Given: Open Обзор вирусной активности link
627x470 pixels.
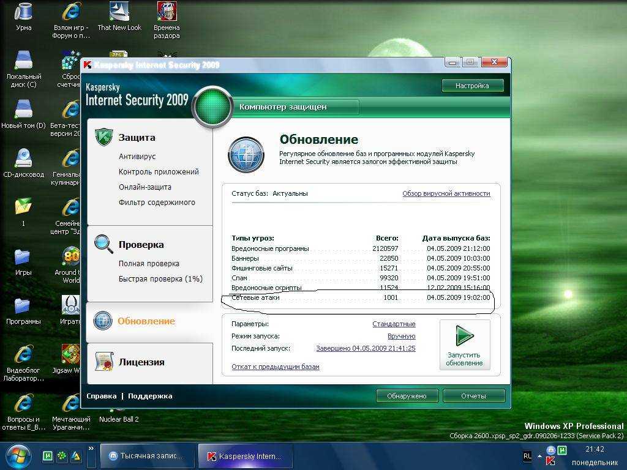Looking at the screenshot, I should (x=446, y=193).
